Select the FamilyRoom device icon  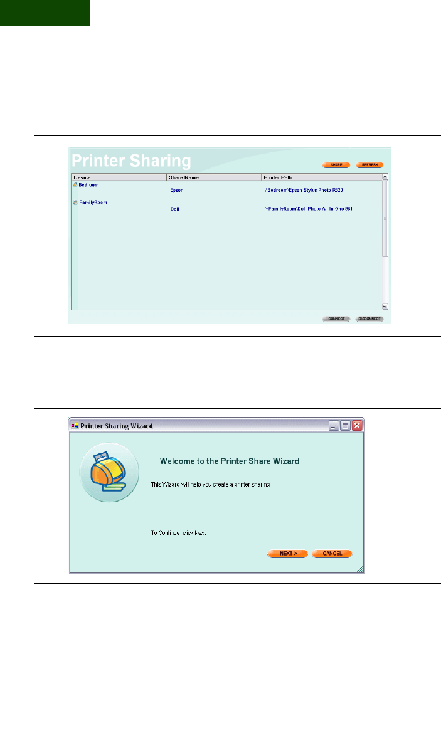(75, 203)
